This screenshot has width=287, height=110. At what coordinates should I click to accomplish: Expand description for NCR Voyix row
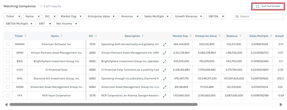165,96
